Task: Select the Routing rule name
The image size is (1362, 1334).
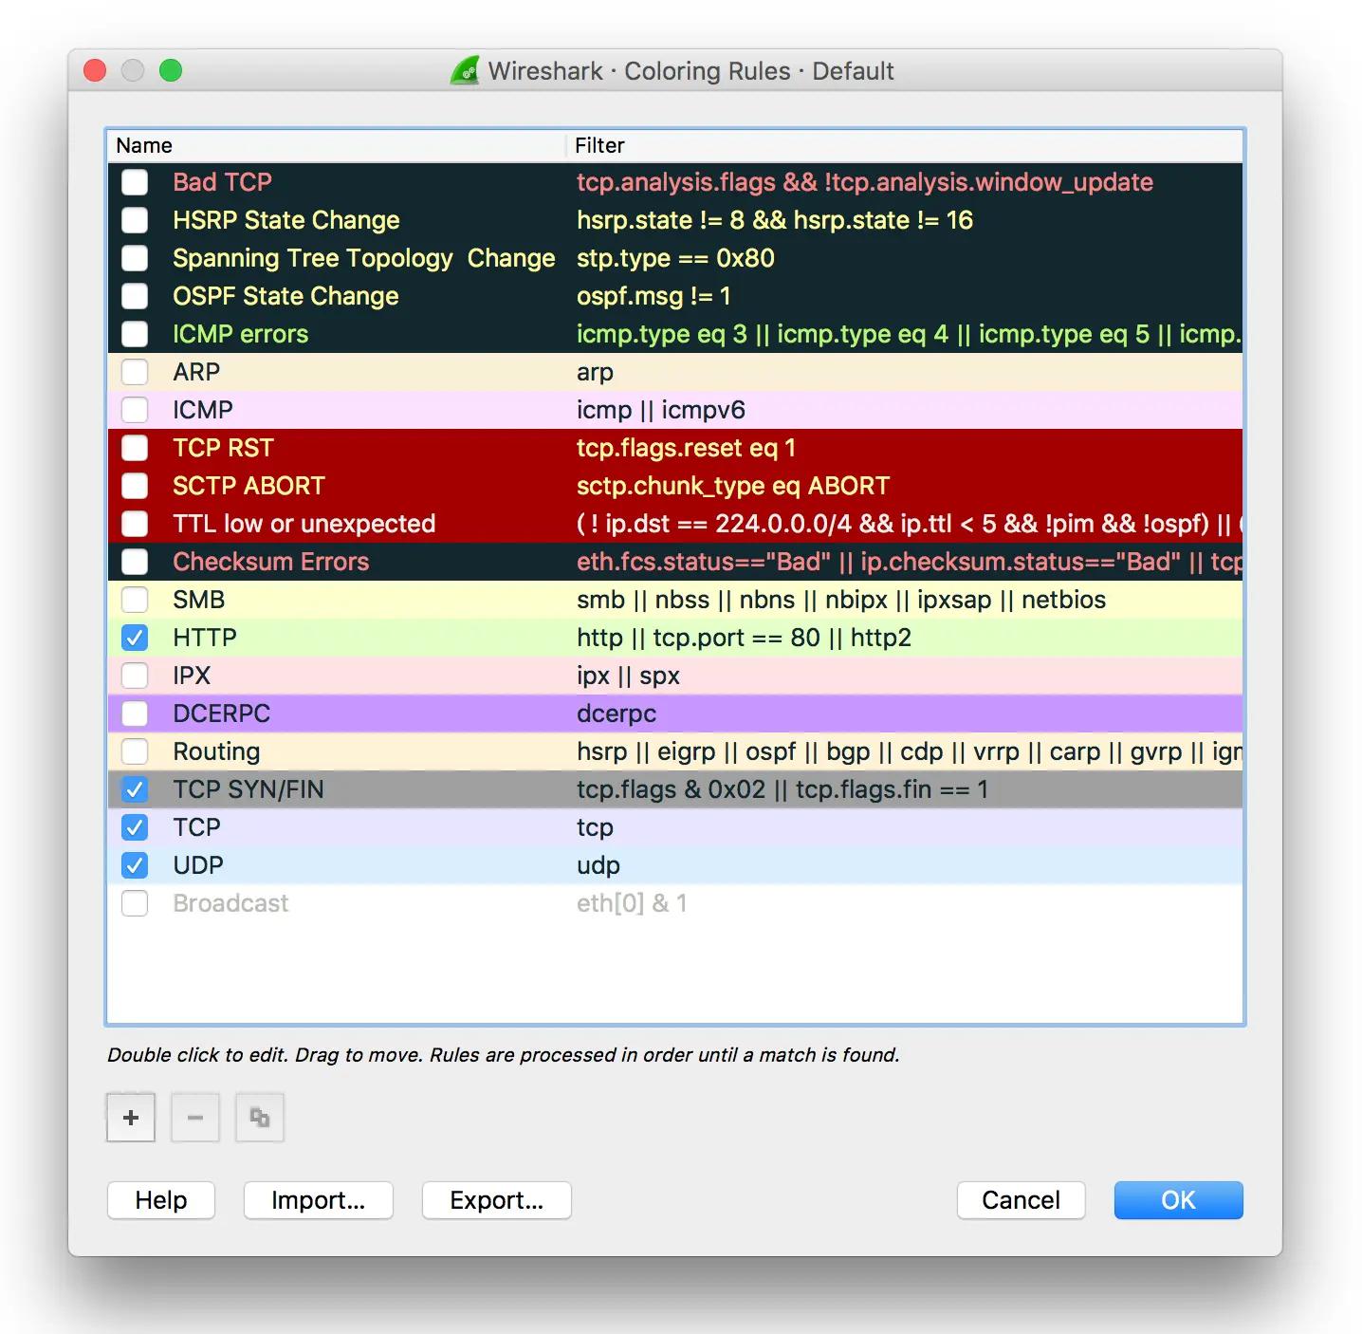Action: click(x=216, y=751)
